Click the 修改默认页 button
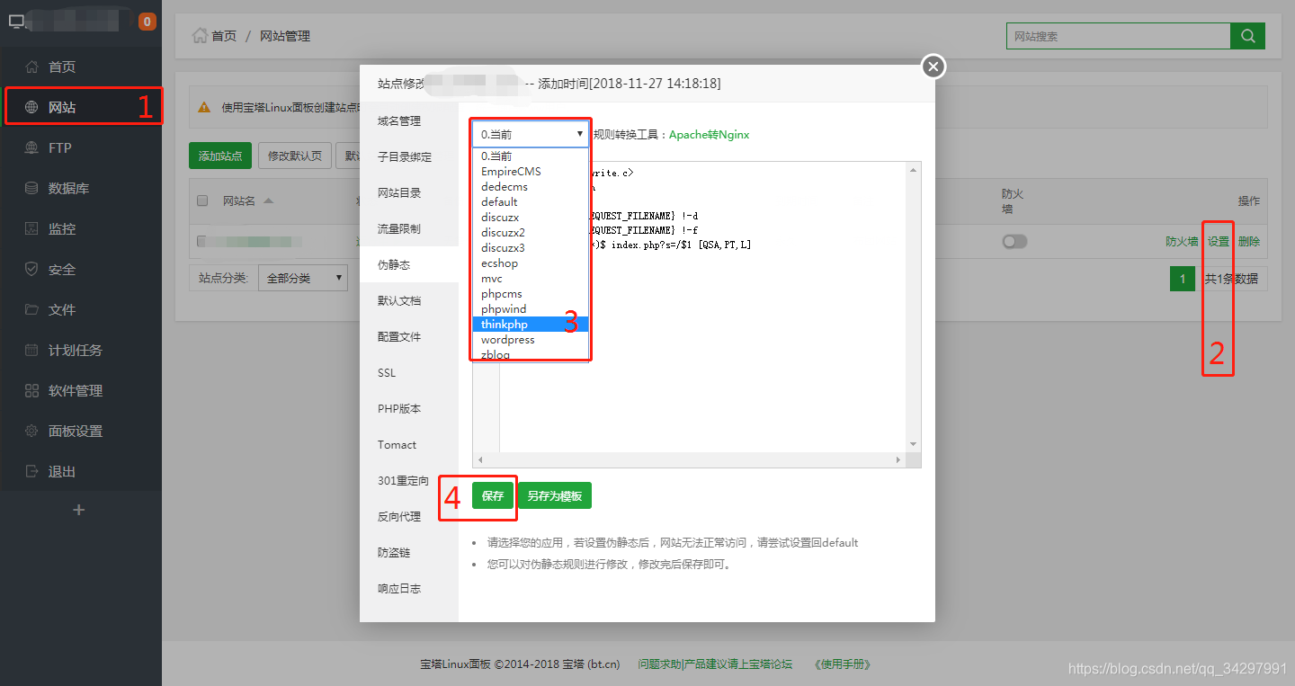The height and width of the screenshot is (686, 1295). click(x=296, y=156)
